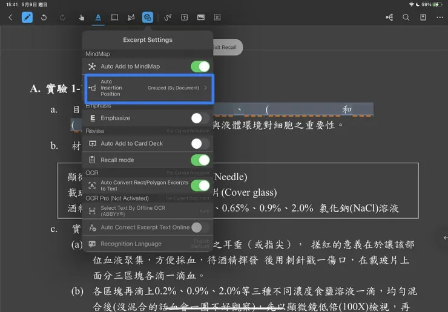Click the Auto Add to MindMap icon
Viewport: 448px width, 312px height.
point(92,67)
